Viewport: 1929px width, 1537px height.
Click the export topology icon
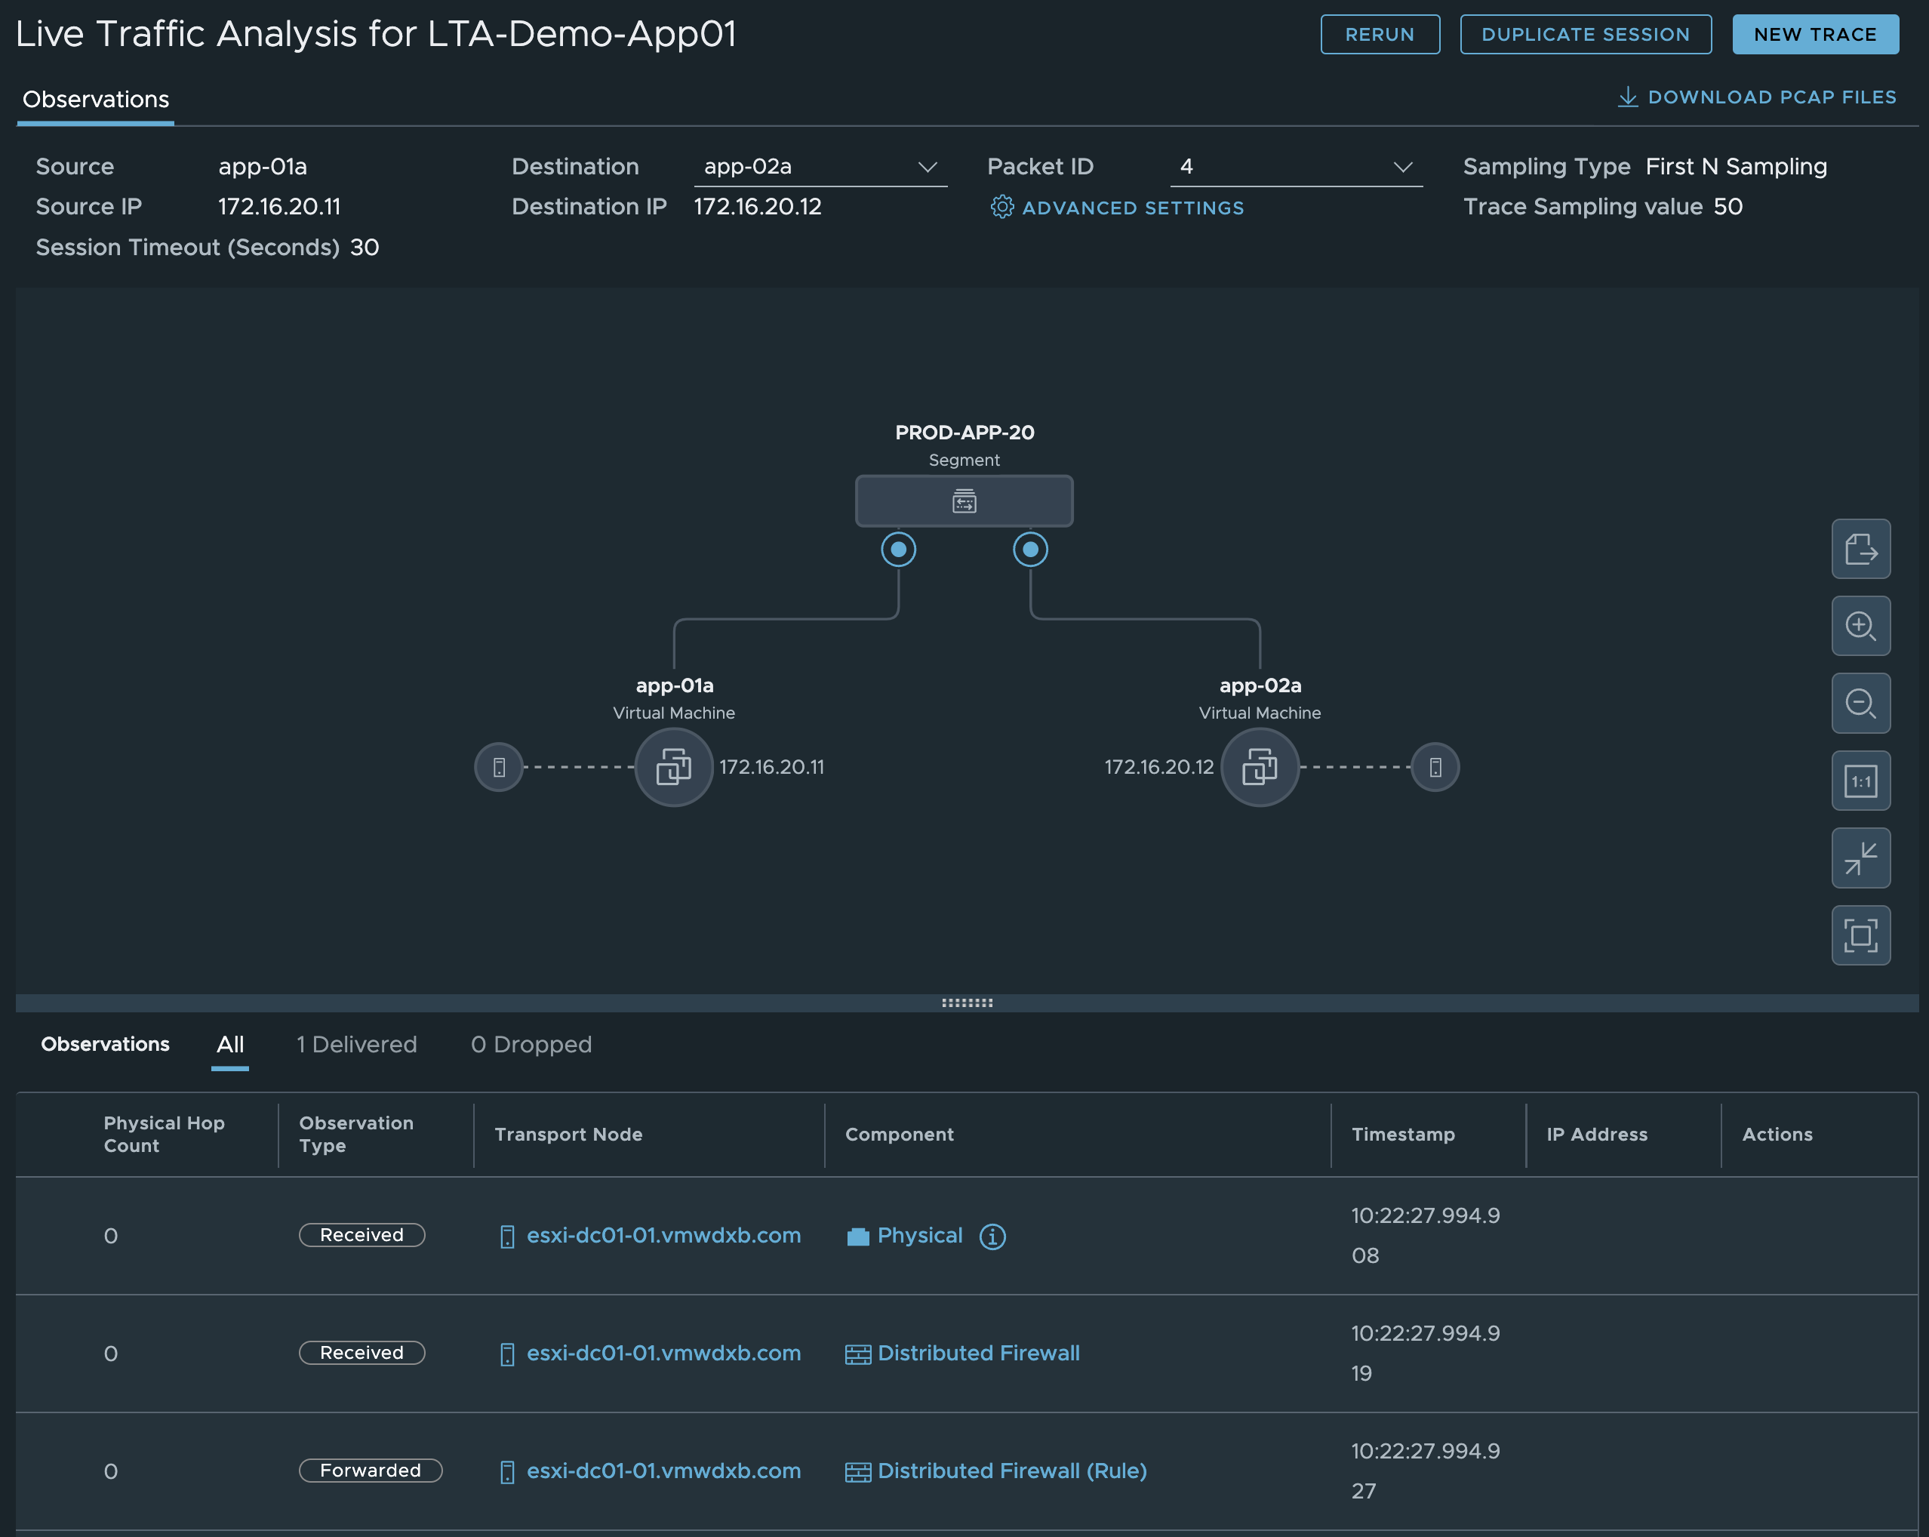coord(1860,549)
